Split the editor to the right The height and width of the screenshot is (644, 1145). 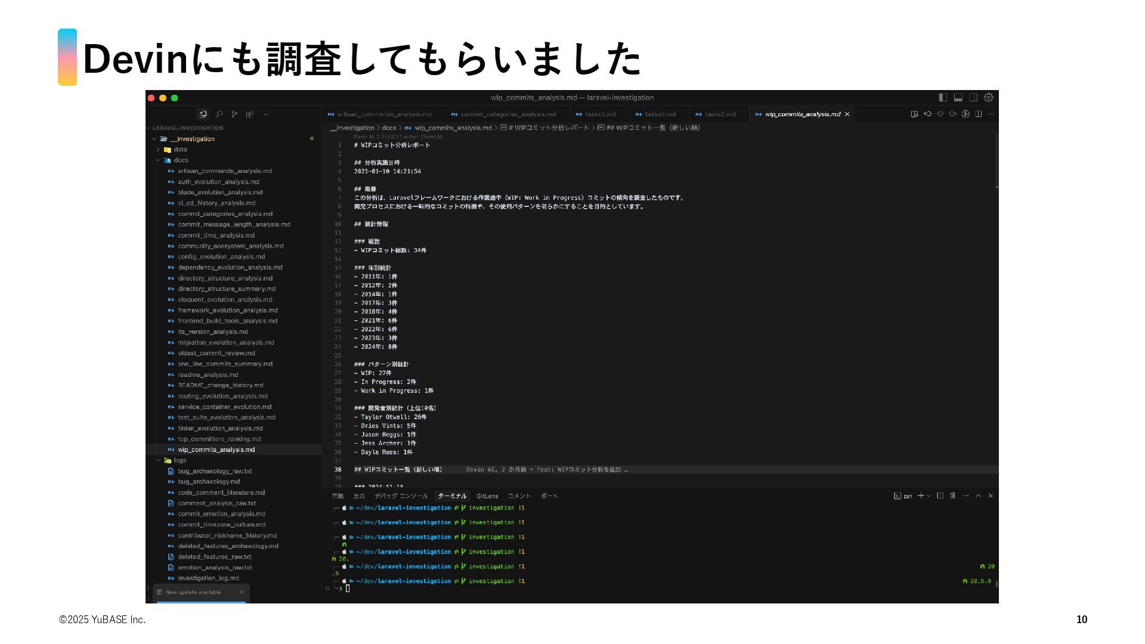coord(979,114)
